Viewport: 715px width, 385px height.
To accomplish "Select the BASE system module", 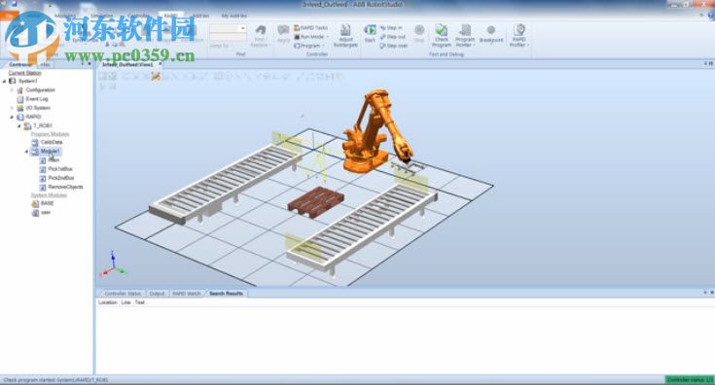I will coord(47,203).
